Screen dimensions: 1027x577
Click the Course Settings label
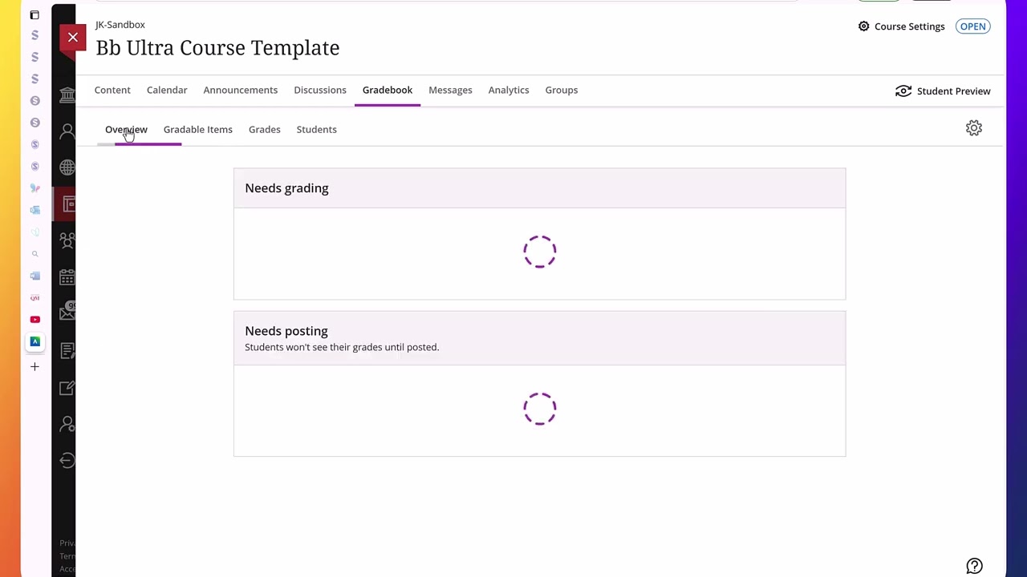(910, 26)
